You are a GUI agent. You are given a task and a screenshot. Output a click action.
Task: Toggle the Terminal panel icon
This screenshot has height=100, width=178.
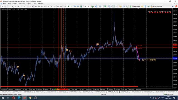(123, 6)
